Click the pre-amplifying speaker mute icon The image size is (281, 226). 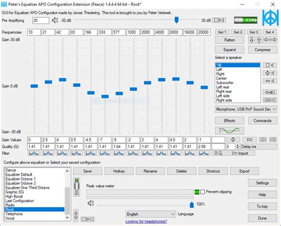pos(55,20)
